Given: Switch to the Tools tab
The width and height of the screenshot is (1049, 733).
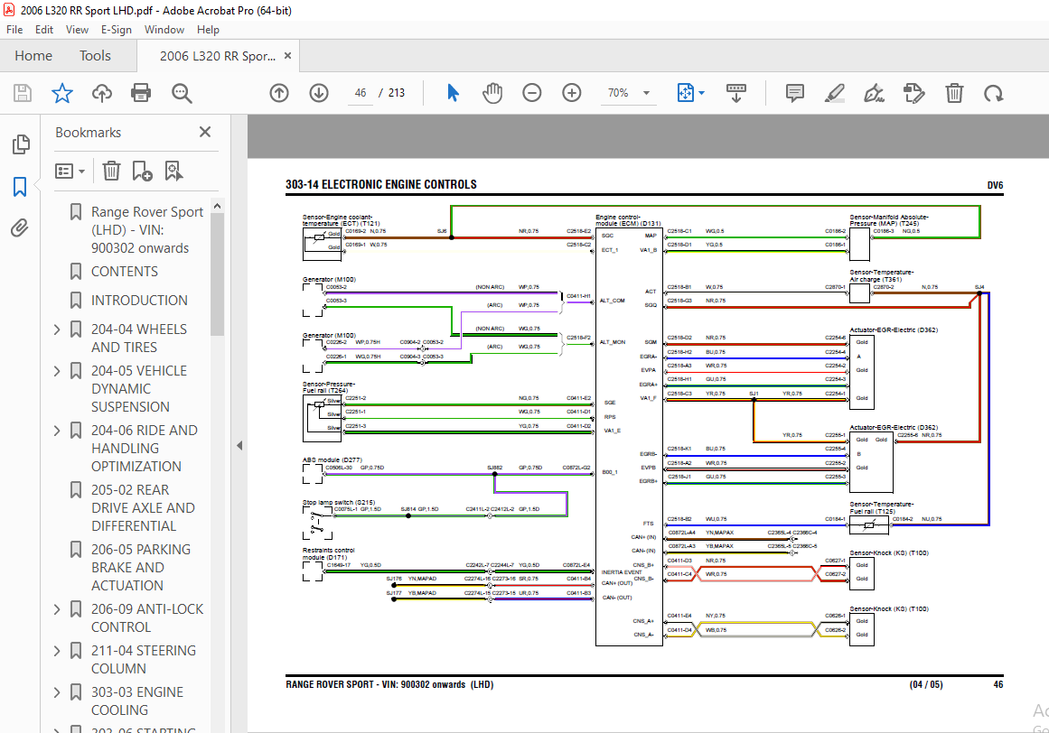Looking at the screenshot, I should pyautogui.click(x=95, y=55).
